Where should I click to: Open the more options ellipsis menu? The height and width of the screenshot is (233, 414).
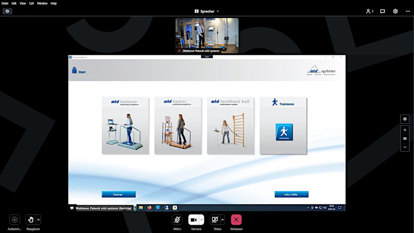pos(408,11)
